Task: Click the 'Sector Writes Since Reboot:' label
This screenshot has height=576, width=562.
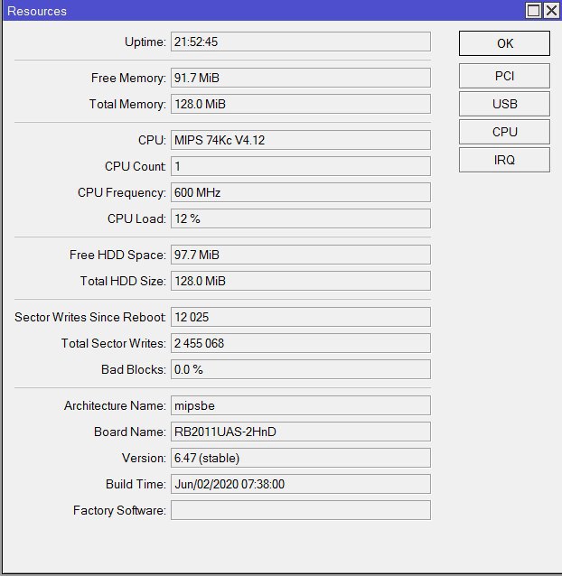Action: (90, 317)
